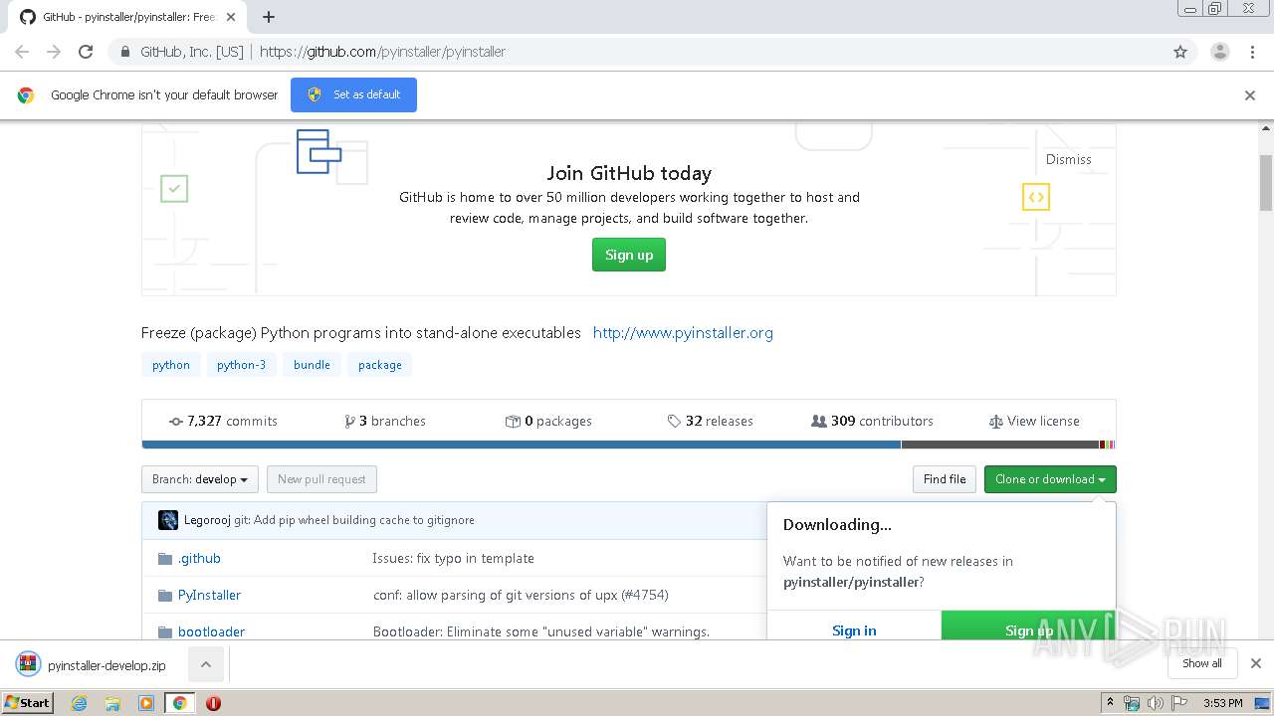
Task: Open the Chrome three-dot menu
Action: click(1252, 52)
